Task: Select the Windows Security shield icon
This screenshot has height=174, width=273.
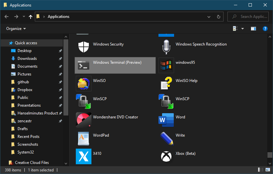Action: 84,47
